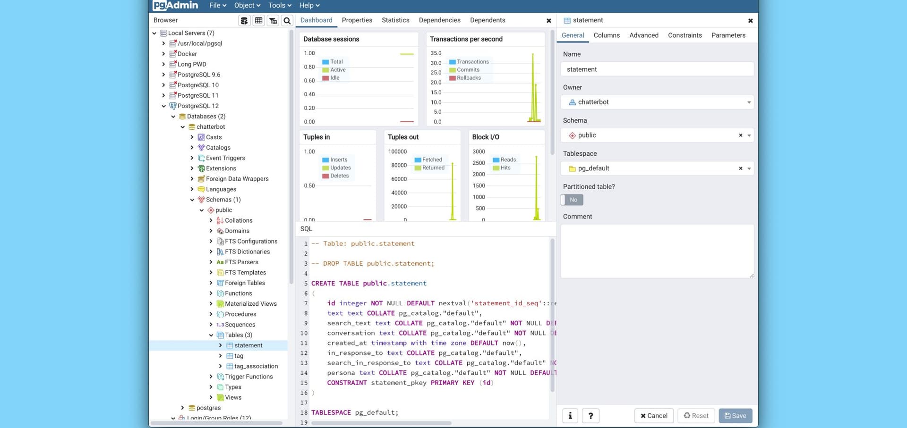Open the Schema dropdown showing public
The height and width of the screenshot is (428, 907).
click(x=657, y=135)
